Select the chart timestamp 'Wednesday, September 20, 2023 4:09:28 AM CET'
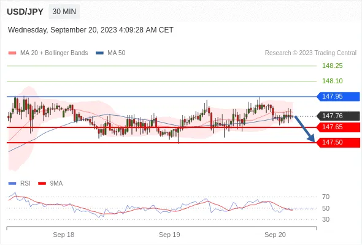This screenshot has height=245, width=362. (91, 30)
